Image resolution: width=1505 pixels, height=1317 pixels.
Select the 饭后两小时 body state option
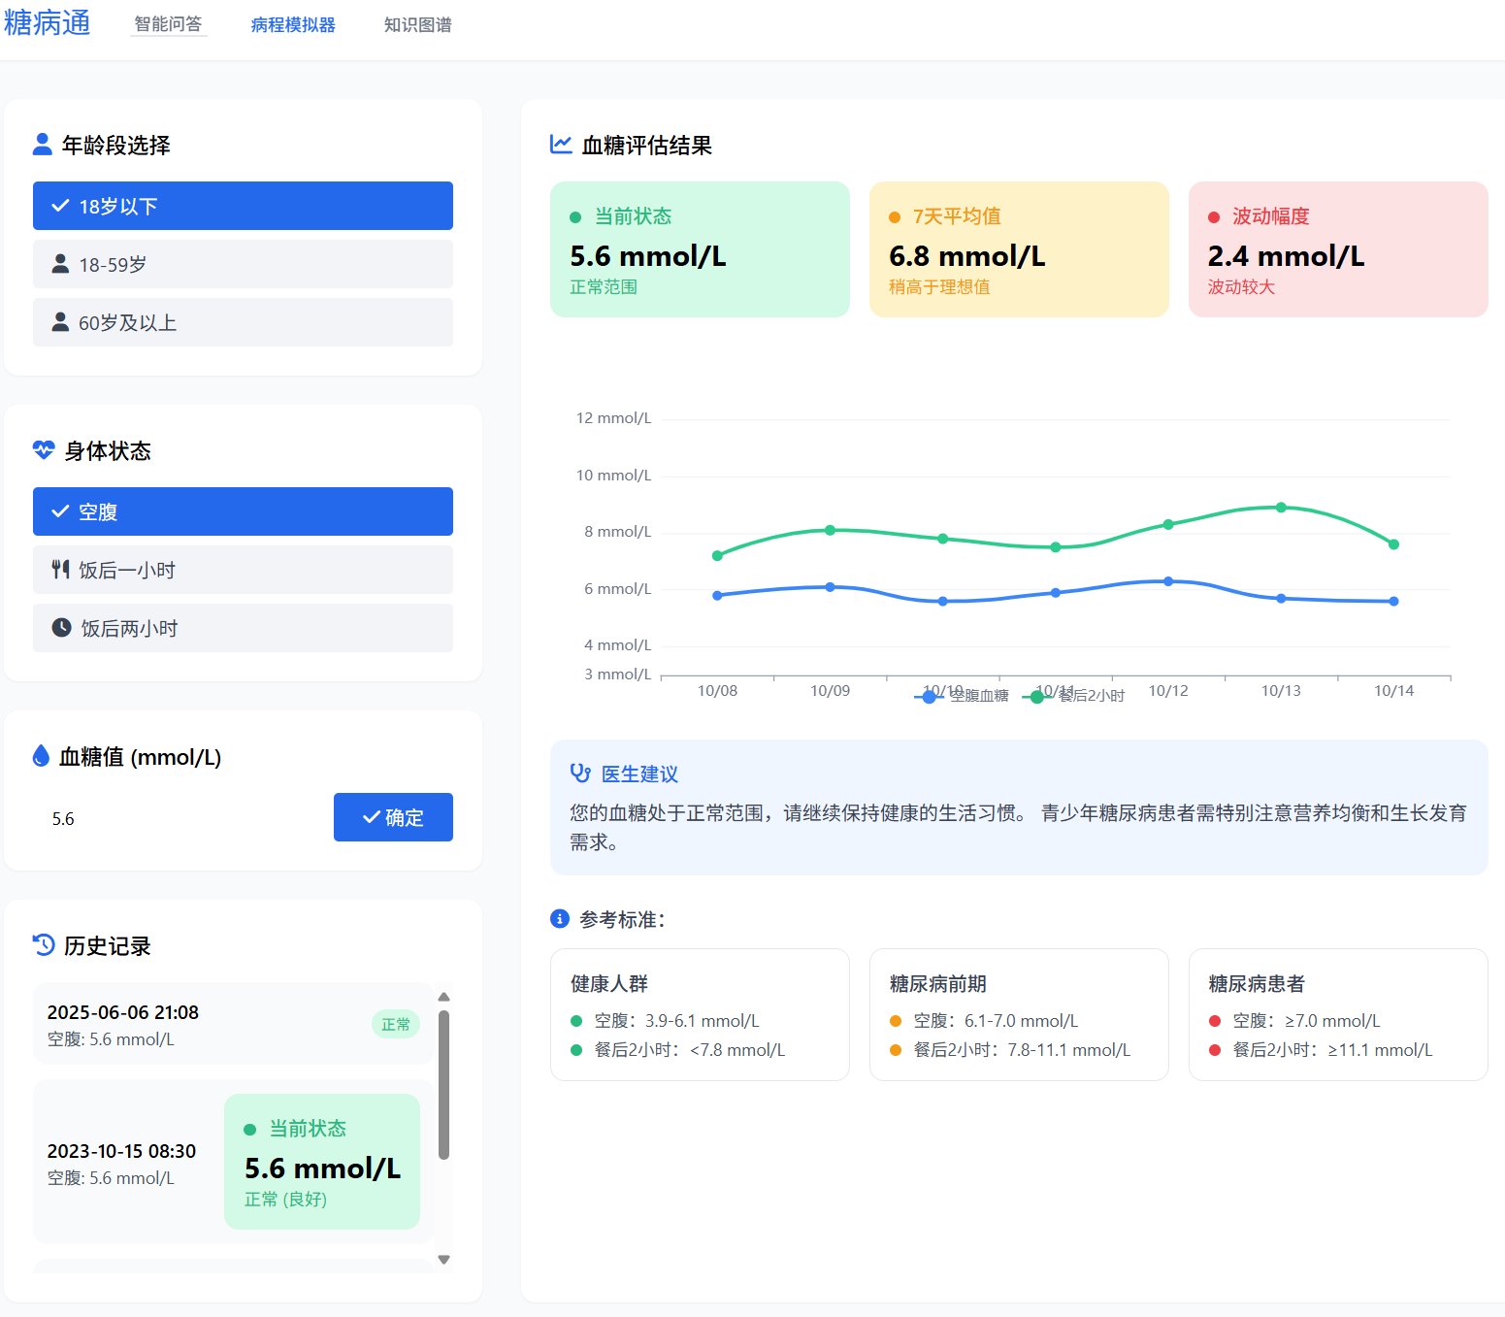243,628
